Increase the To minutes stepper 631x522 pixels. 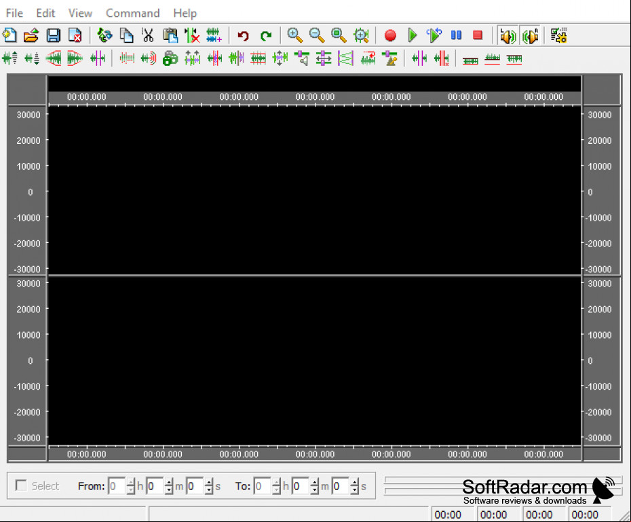click(x=314, y=482)
